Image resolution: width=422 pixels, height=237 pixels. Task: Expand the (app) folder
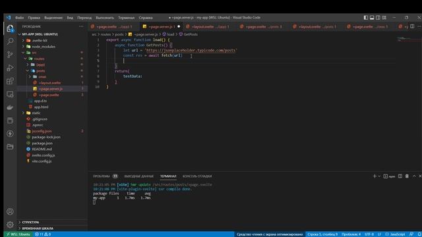click(40, 65)
